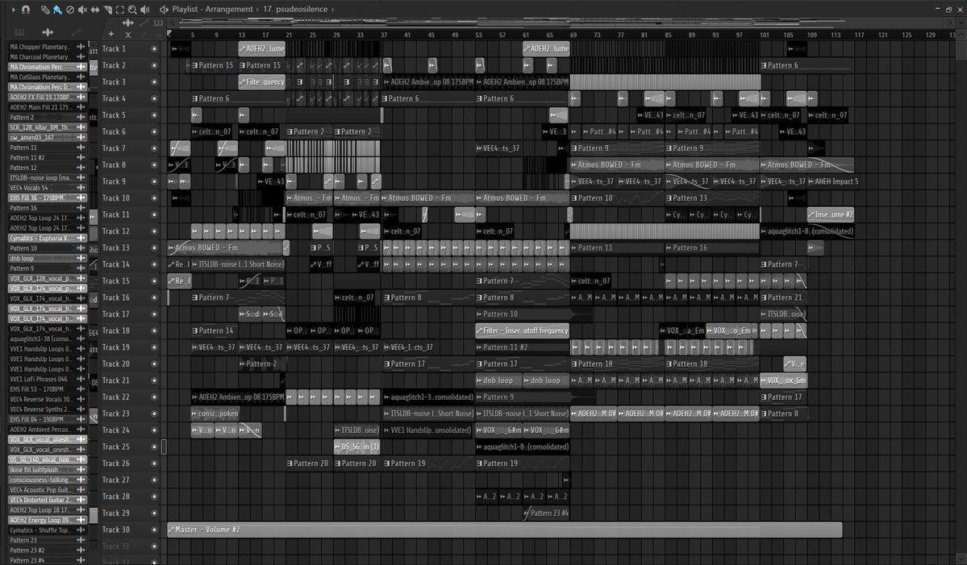The width and height of the screenshot is (967, 565).
Task: Select Cymatics - Euphoria V in picker
Action: pos(47,238)
